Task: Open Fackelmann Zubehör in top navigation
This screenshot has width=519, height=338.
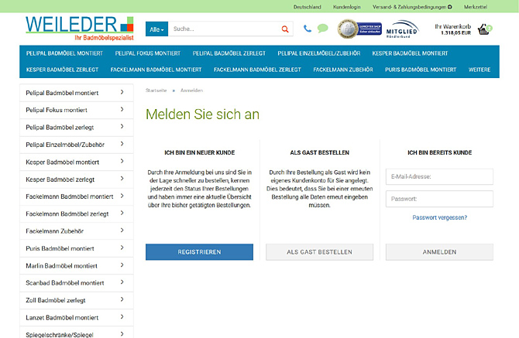Action: coord(343,70)
